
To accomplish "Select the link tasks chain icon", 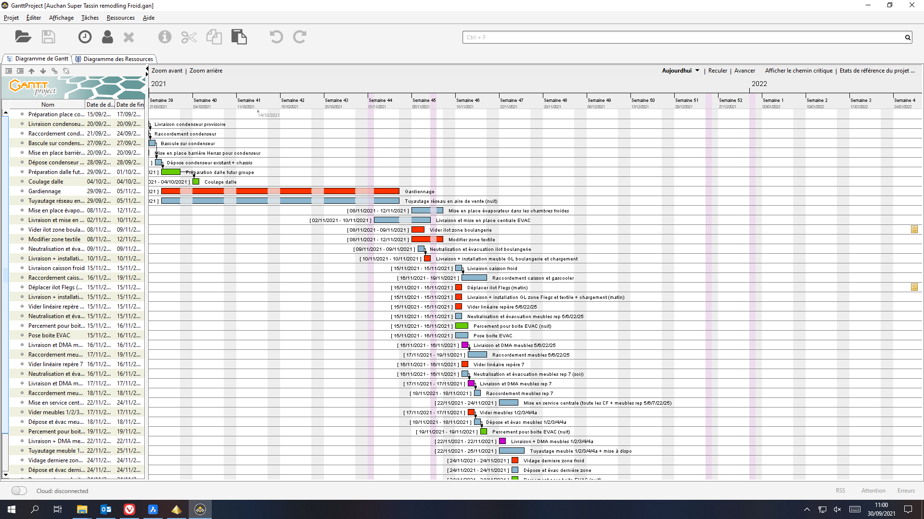I will click(54, 71).
